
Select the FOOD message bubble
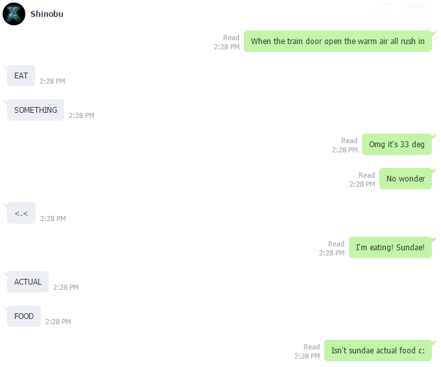pyautogui.click(x=24, y=316)
